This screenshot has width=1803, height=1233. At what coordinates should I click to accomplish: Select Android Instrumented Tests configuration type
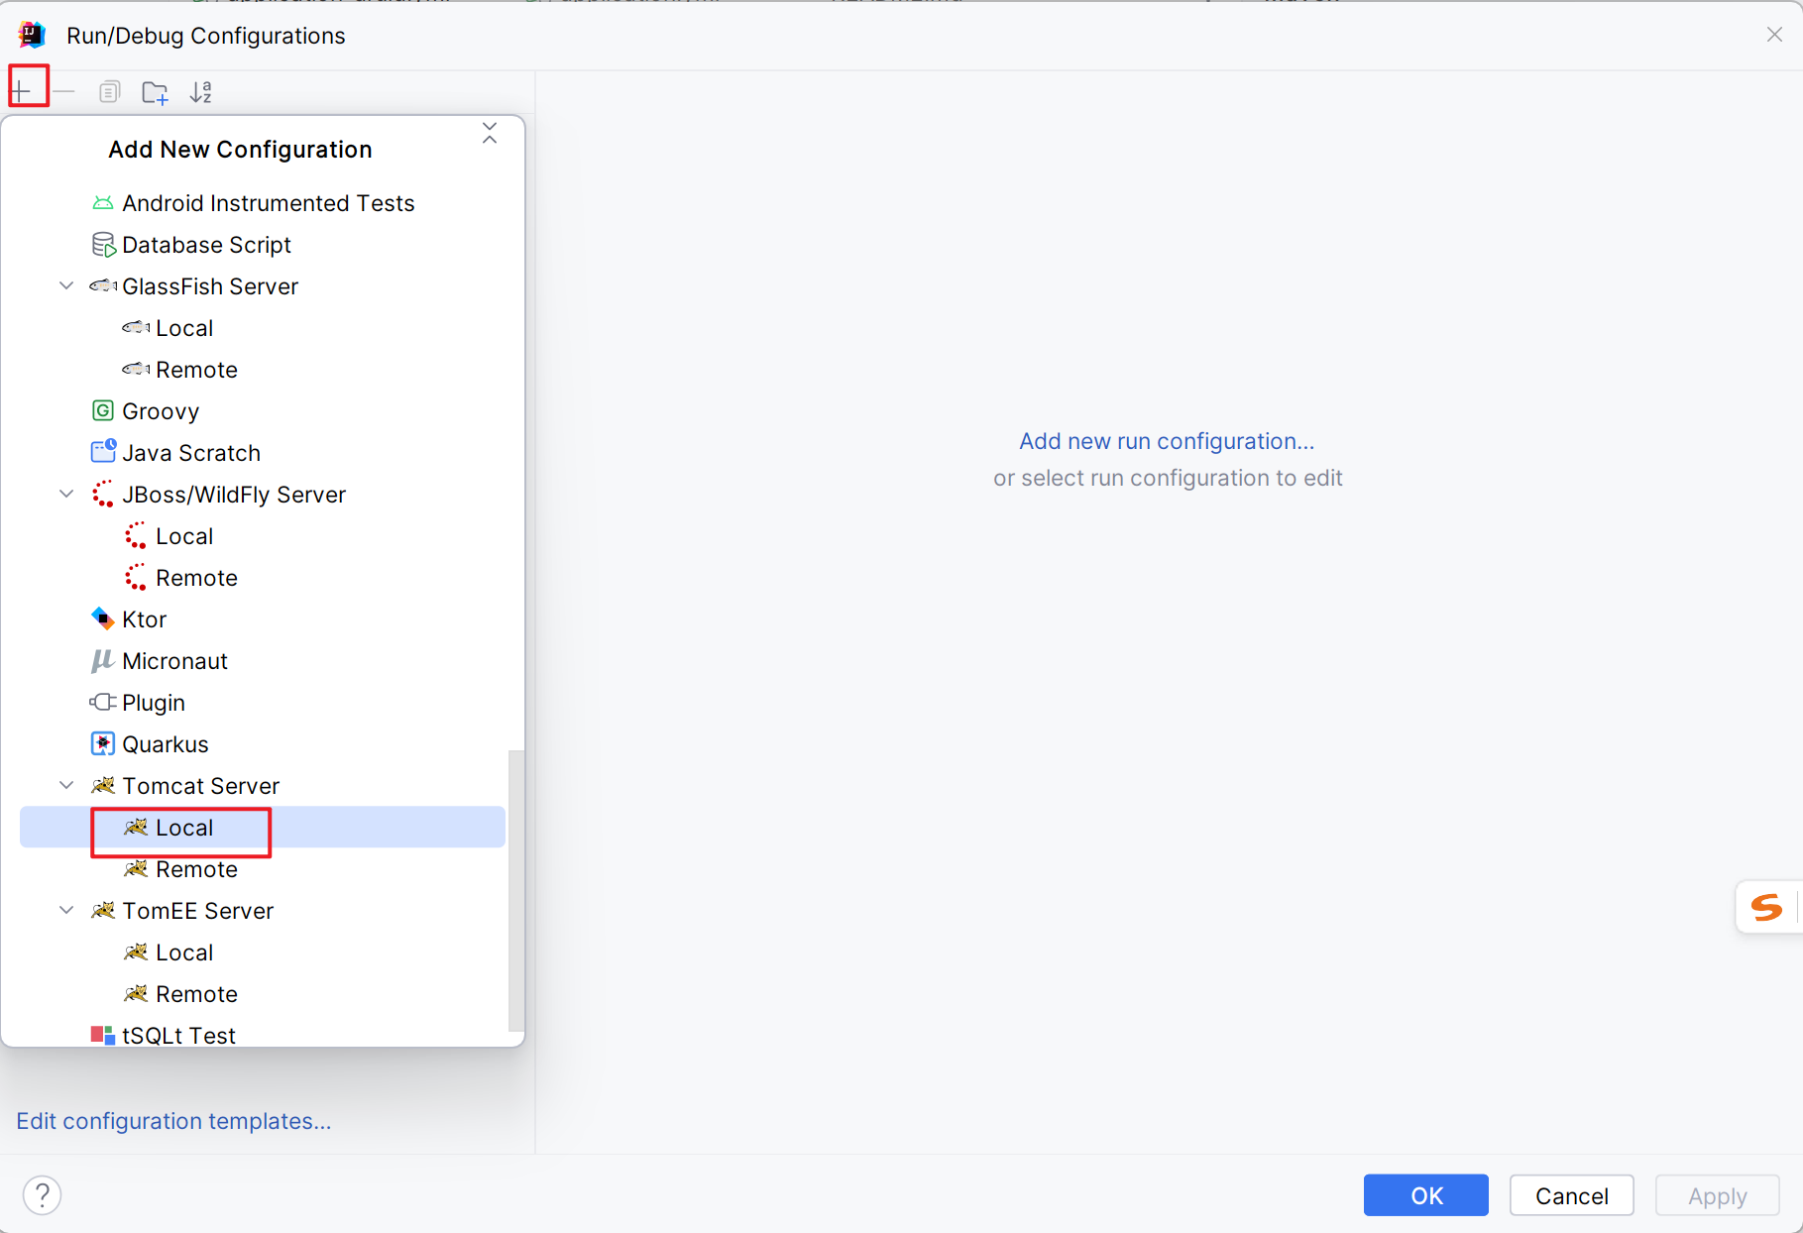[263, 203]
